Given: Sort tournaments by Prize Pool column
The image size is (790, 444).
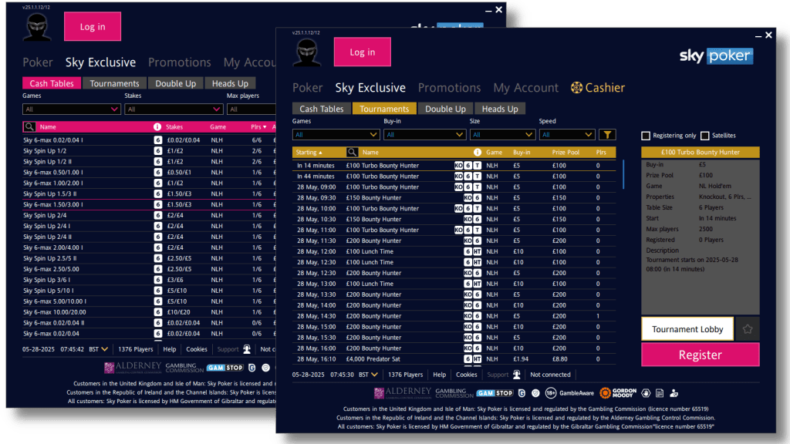Looking at the screenshot, I should (565, 152).
